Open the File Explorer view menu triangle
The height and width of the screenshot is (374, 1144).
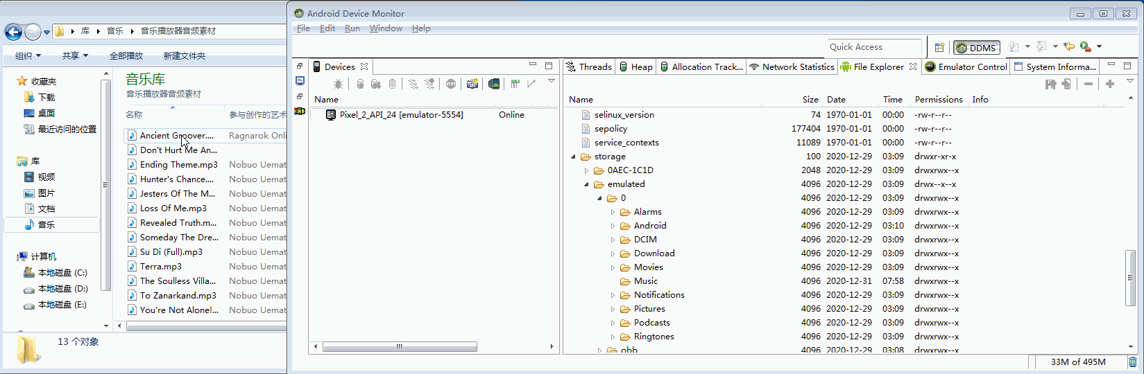pos(1130,81)
